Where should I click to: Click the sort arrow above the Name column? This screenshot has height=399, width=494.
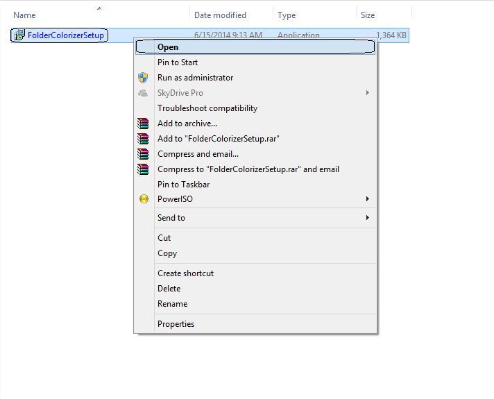99,8
